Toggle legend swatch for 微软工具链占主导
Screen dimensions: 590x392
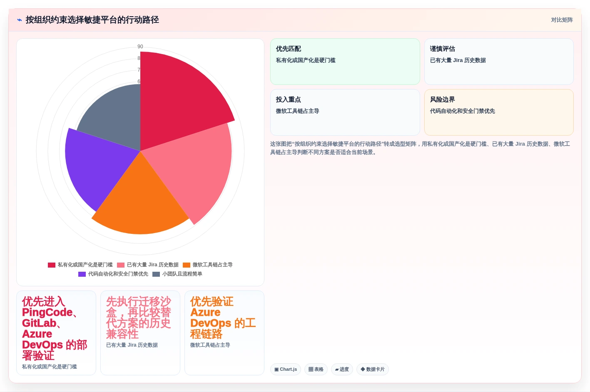187,265
